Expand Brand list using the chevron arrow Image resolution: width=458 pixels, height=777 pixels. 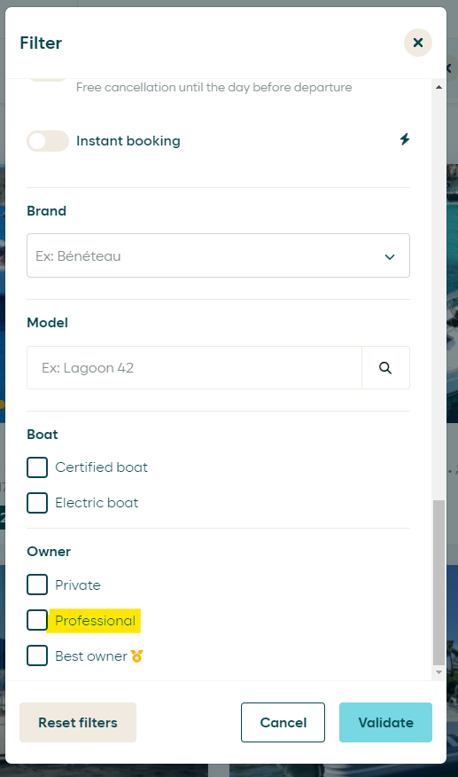pyautogui.click(x=390, y=256)
